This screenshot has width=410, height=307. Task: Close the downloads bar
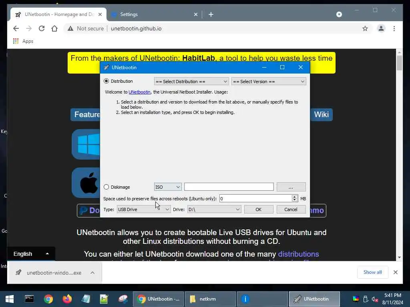[396, 272]
